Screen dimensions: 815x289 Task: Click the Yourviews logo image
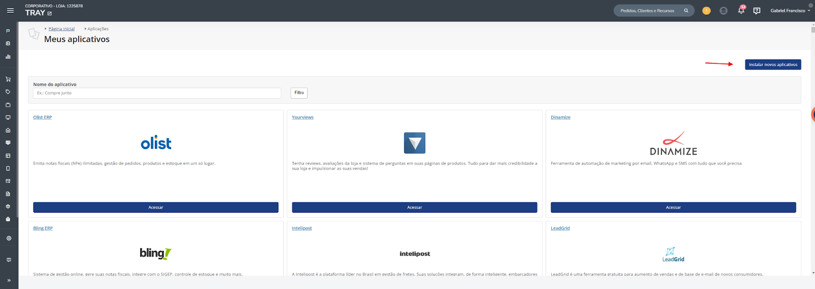(415, 143)
